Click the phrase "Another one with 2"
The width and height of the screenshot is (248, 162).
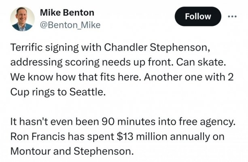pyautogui.click(x=189, y=77)
